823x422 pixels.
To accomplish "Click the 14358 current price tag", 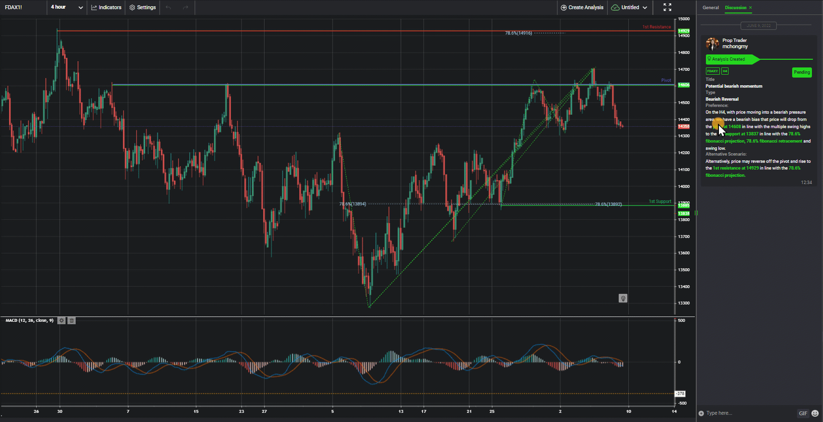I will coord(683,127).
